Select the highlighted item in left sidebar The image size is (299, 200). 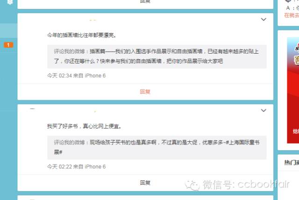coord(8,30)
